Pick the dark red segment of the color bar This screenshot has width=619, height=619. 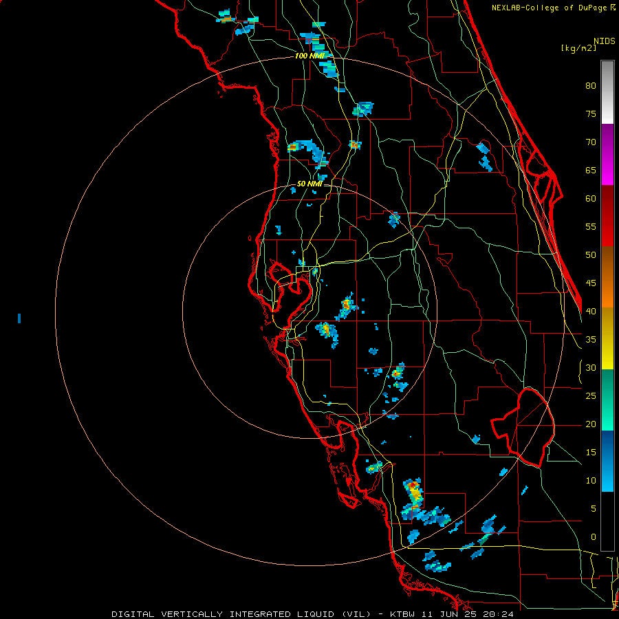click(x=607, y=215)
